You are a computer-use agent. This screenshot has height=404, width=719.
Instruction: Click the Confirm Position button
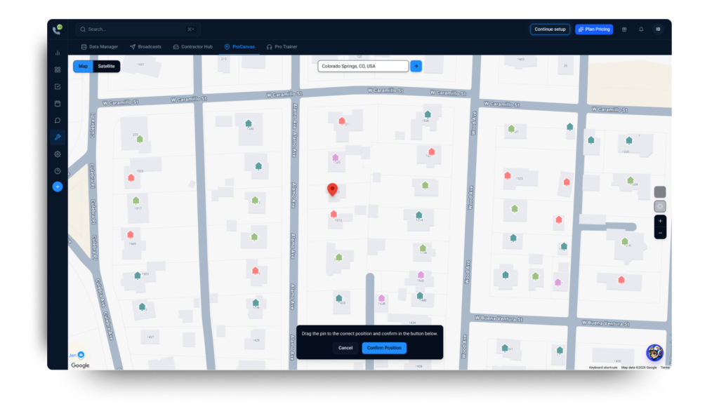[384, 348]
